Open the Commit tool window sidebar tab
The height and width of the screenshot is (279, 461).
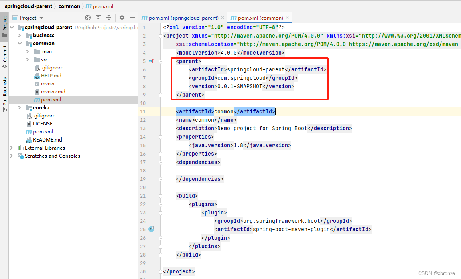tap(4, 57)
